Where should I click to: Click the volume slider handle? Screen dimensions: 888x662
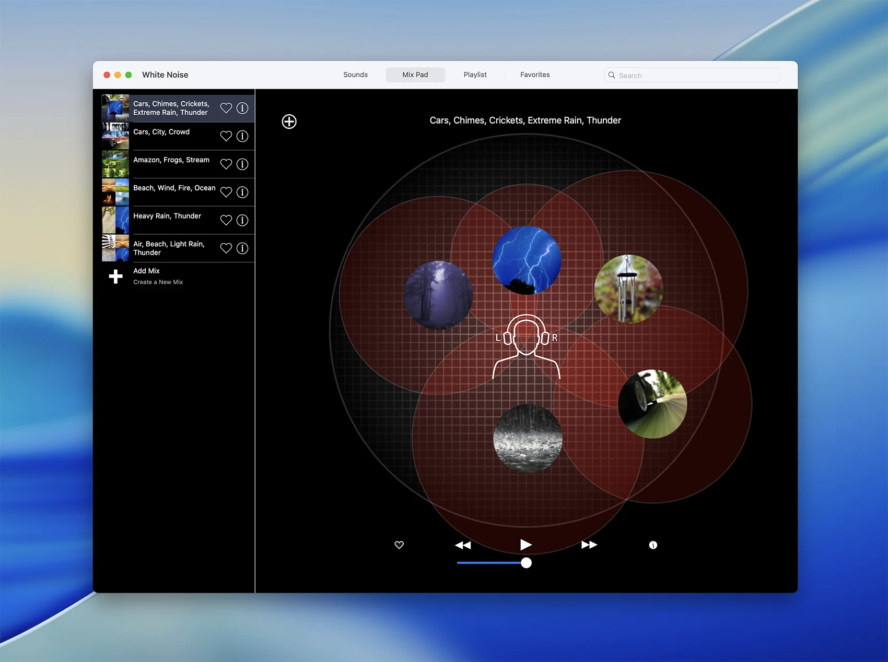point(526,562)
